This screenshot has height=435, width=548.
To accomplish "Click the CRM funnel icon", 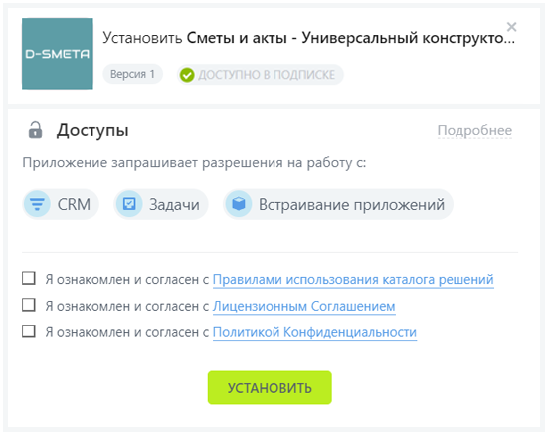I will (x=37, y=204).
